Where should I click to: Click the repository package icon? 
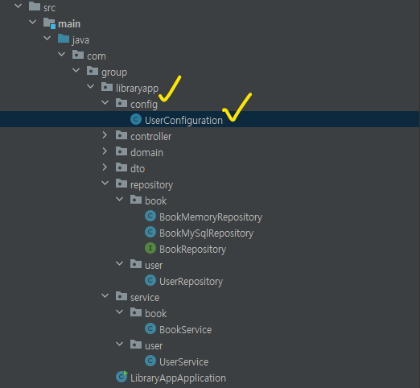pos(121,184)
